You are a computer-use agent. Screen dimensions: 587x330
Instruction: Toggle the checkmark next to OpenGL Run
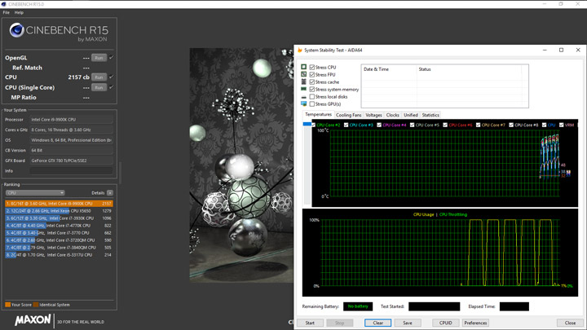112,58
